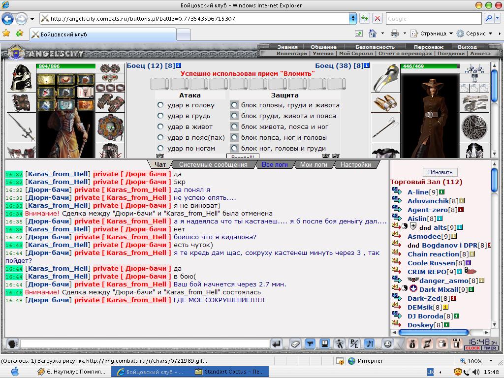This screenshot has height=378, width=504.
Task: Click player name Doskey
Action: pos(420,325)
